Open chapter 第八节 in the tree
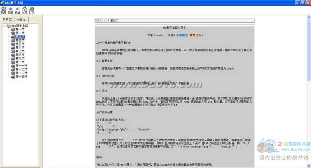This screenshot has width=311, height=168. [20, 55]
